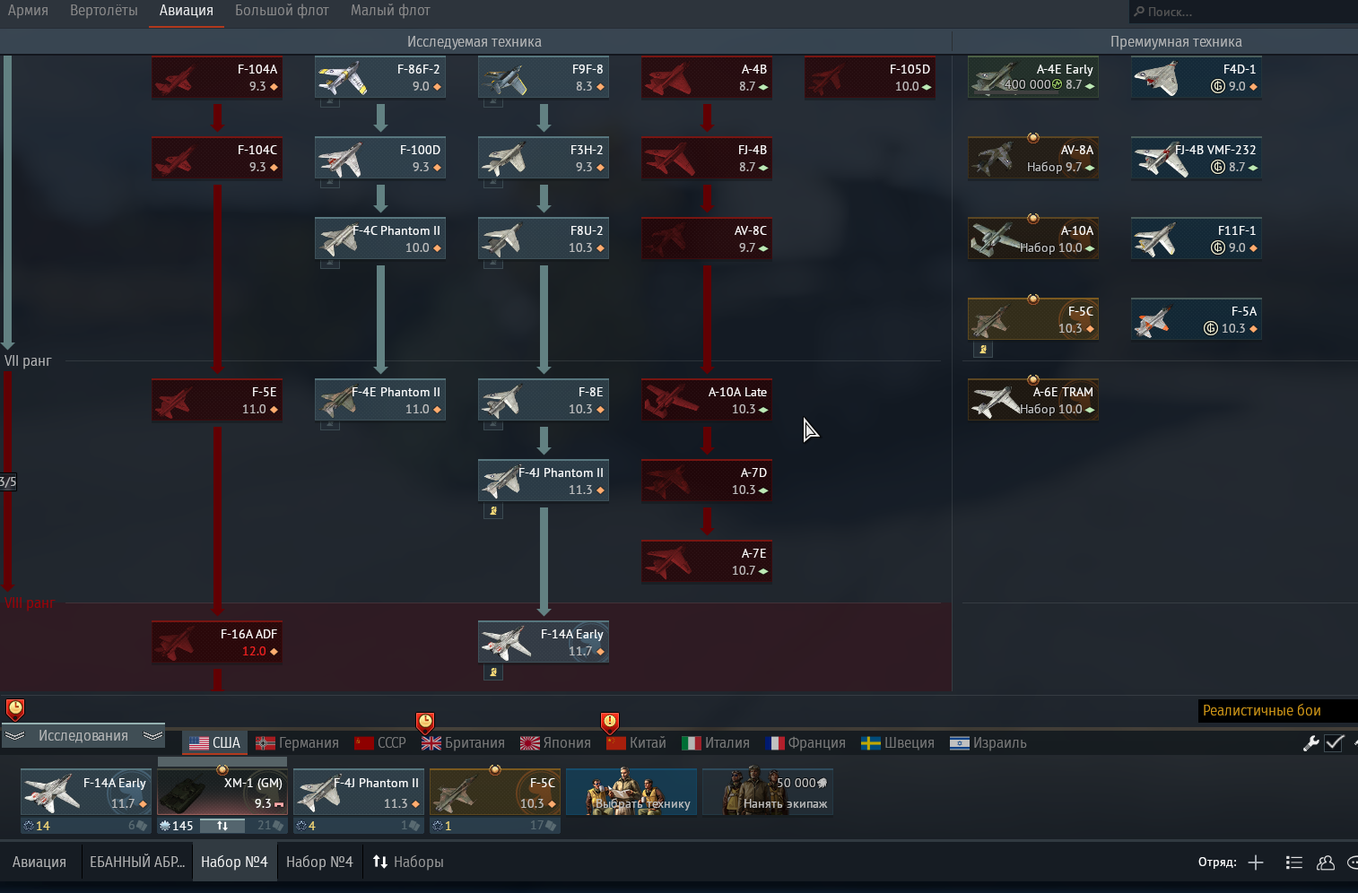
Task: Click the Исследуемая техника header
Action: pos(474,42)
